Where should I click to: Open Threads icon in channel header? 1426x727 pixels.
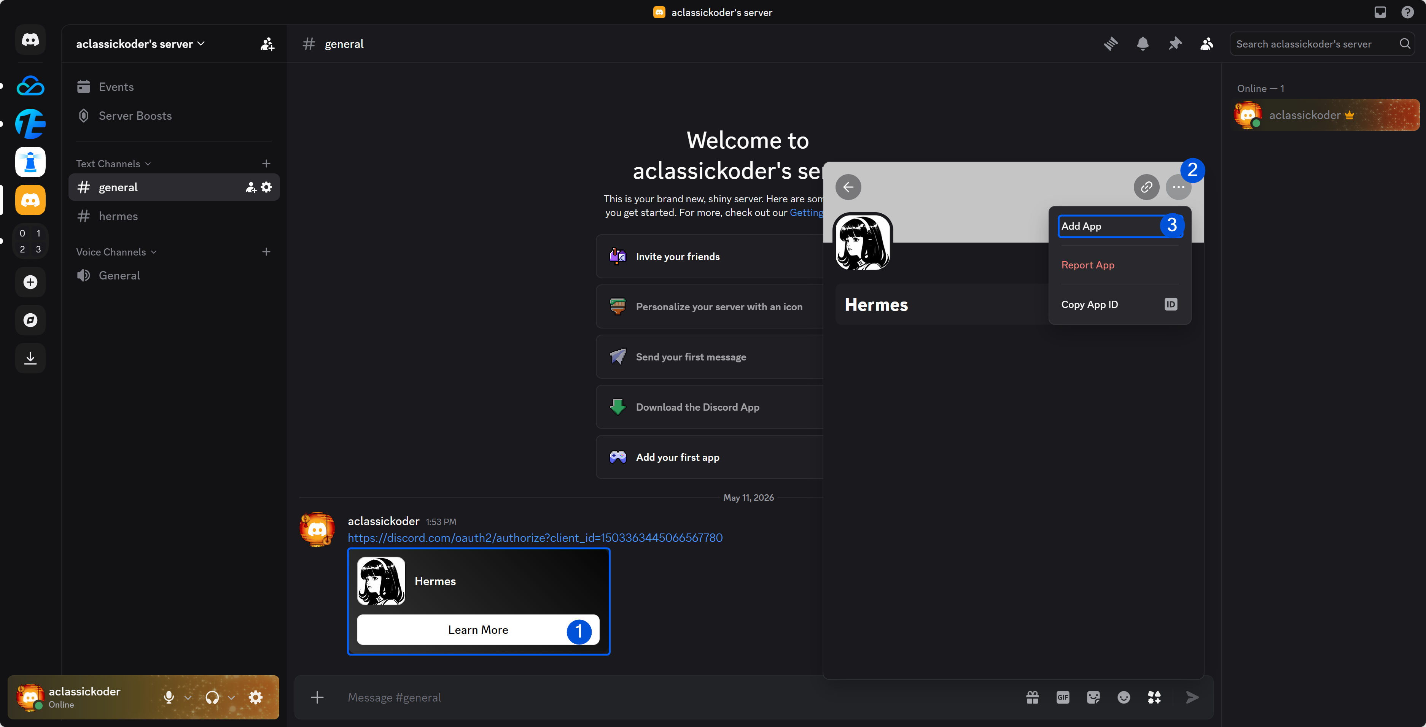[x=1111, y=44]
